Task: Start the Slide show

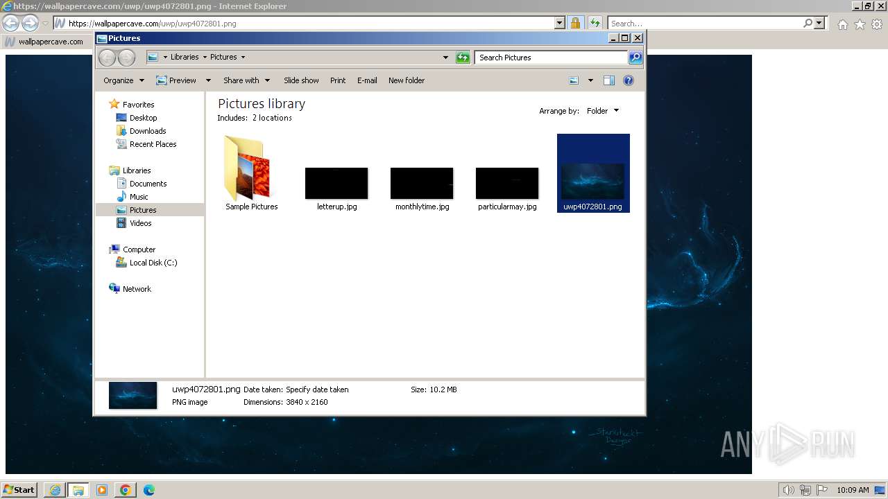Action: click(301, 80)
